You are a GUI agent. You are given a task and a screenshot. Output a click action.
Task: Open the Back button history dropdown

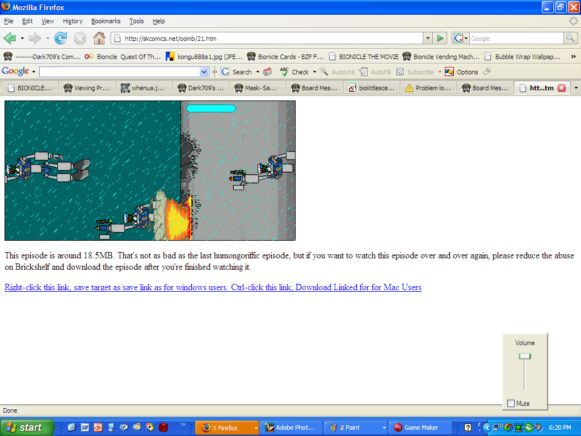(x=22, y=38)
